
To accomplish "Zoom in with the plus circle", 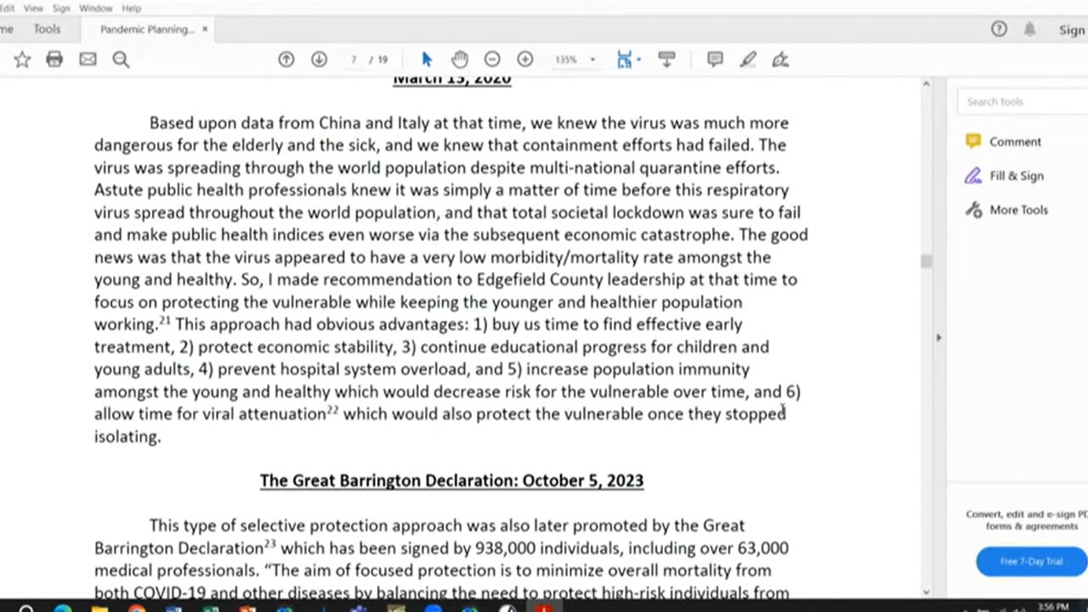I will 525,59.
